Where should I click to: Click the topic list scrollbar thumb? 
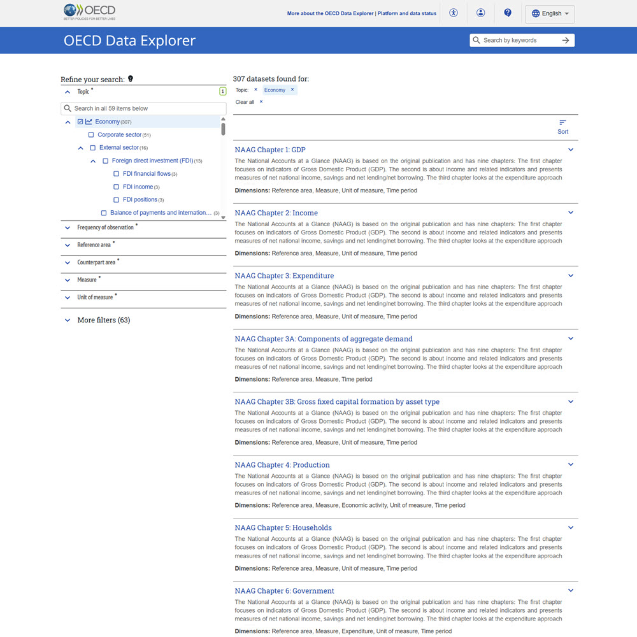(x=223, y=129)
